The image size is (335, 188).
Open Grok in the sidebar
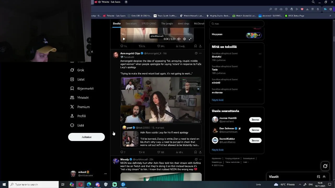coord(77,70)
